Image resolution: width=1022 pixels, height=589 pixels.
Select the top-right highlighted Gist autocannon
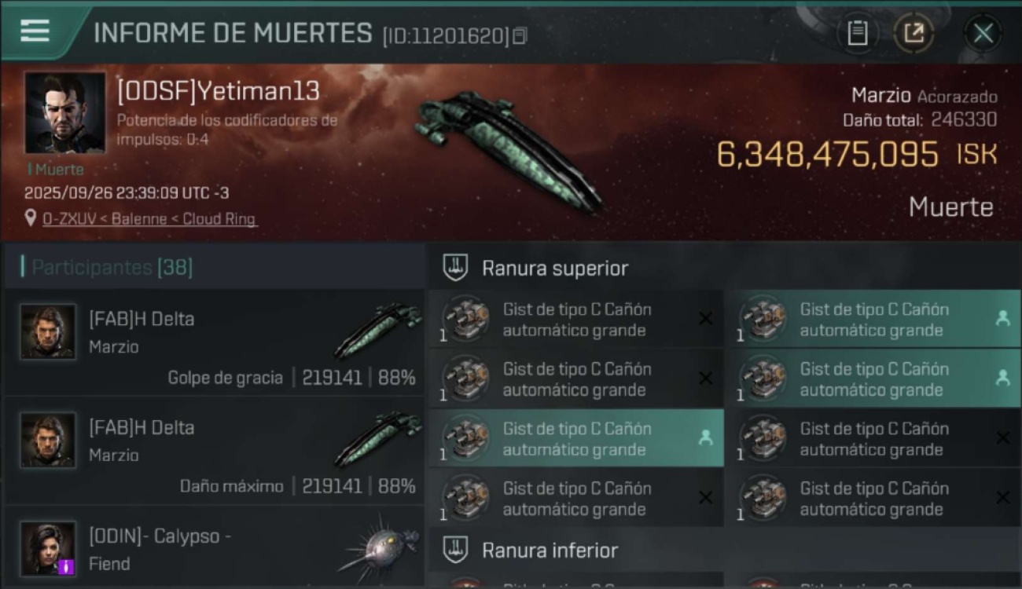coord(873,319)
